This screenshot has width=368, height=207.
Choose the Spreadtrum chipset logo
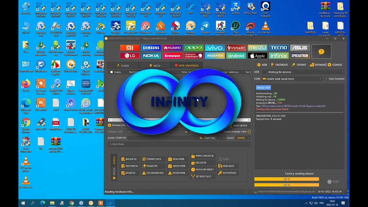(300, 56)
